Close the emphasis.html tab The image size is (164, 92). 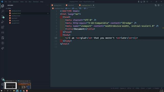94,5
